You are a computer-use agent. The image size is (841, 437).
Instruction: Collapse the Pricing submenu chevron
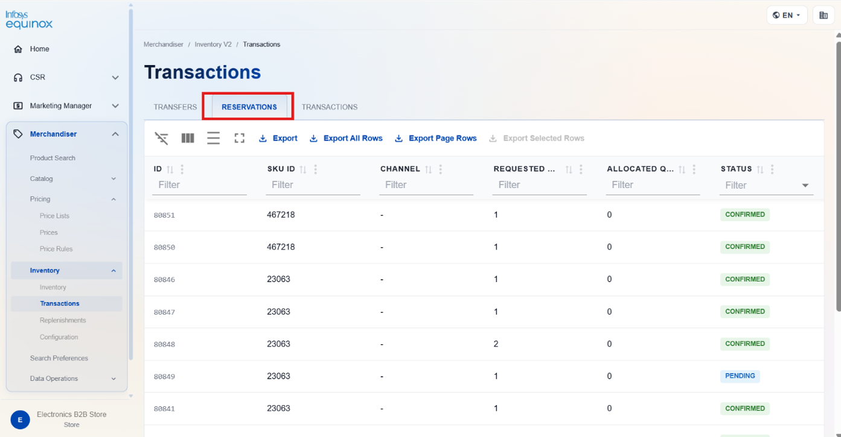pyautogui.click(x=114, y=200)
